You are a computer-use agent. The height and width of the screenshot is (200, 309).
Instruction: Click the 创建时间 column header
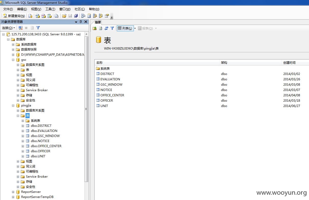[x=295, y=63]
